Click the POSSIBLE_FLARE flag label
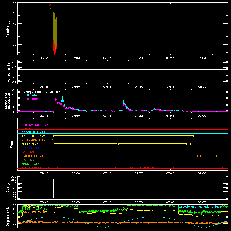The width and height of the screenshot is (231, 231). 33,133
